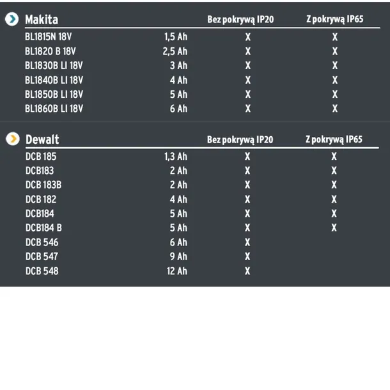This screenshot has height=390, width=390.
Task: Click the DCB 548 model name
Action: coord(42,271)
